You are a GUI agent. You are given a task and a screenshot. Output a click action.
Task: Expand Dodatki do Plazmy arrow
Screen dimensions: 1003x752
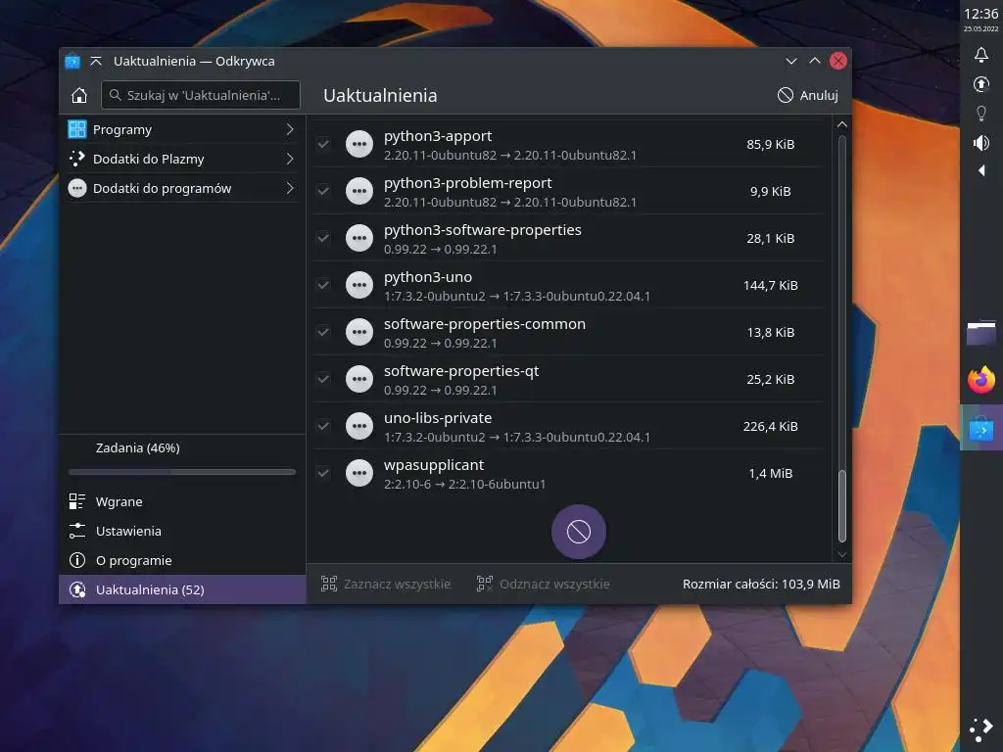pyautogui.click(x=290, y=159)
